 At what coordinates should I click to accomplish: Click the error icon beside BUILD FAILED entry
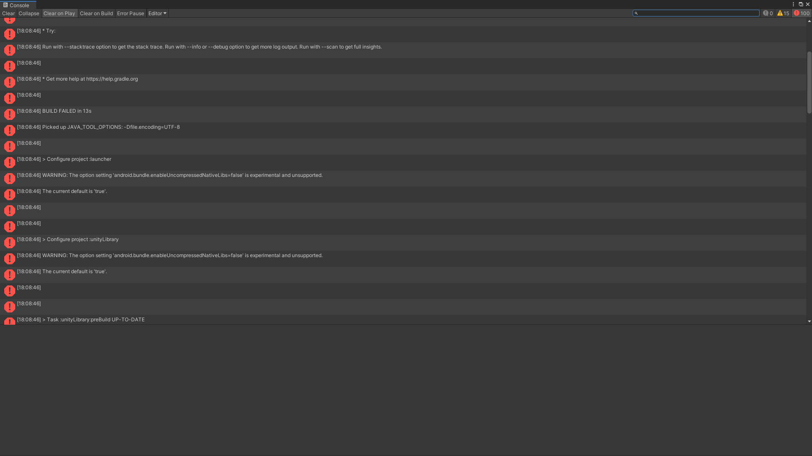9,114
